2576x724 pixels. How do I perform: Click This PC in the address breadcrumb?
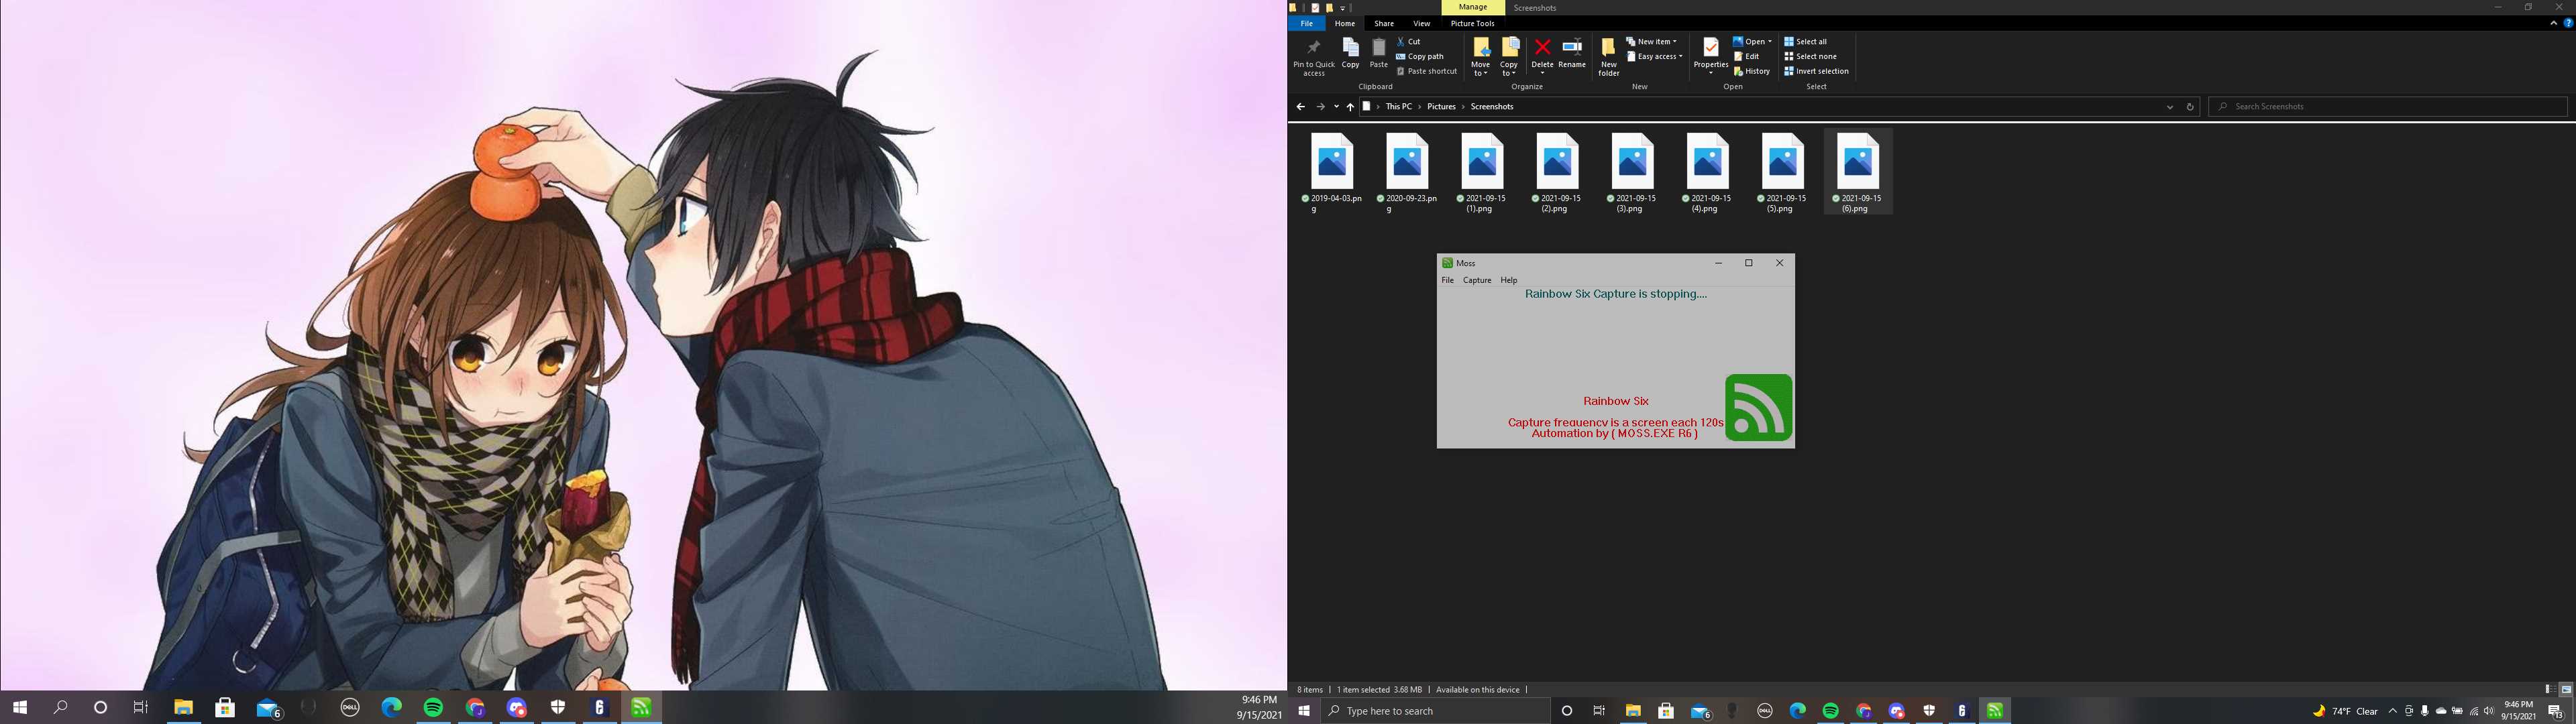pyautogui.click(x=1398, y=107)
